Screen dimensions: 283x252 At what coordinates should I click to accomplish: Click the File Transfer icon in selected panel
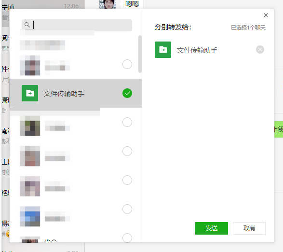(x=163, y=50)
